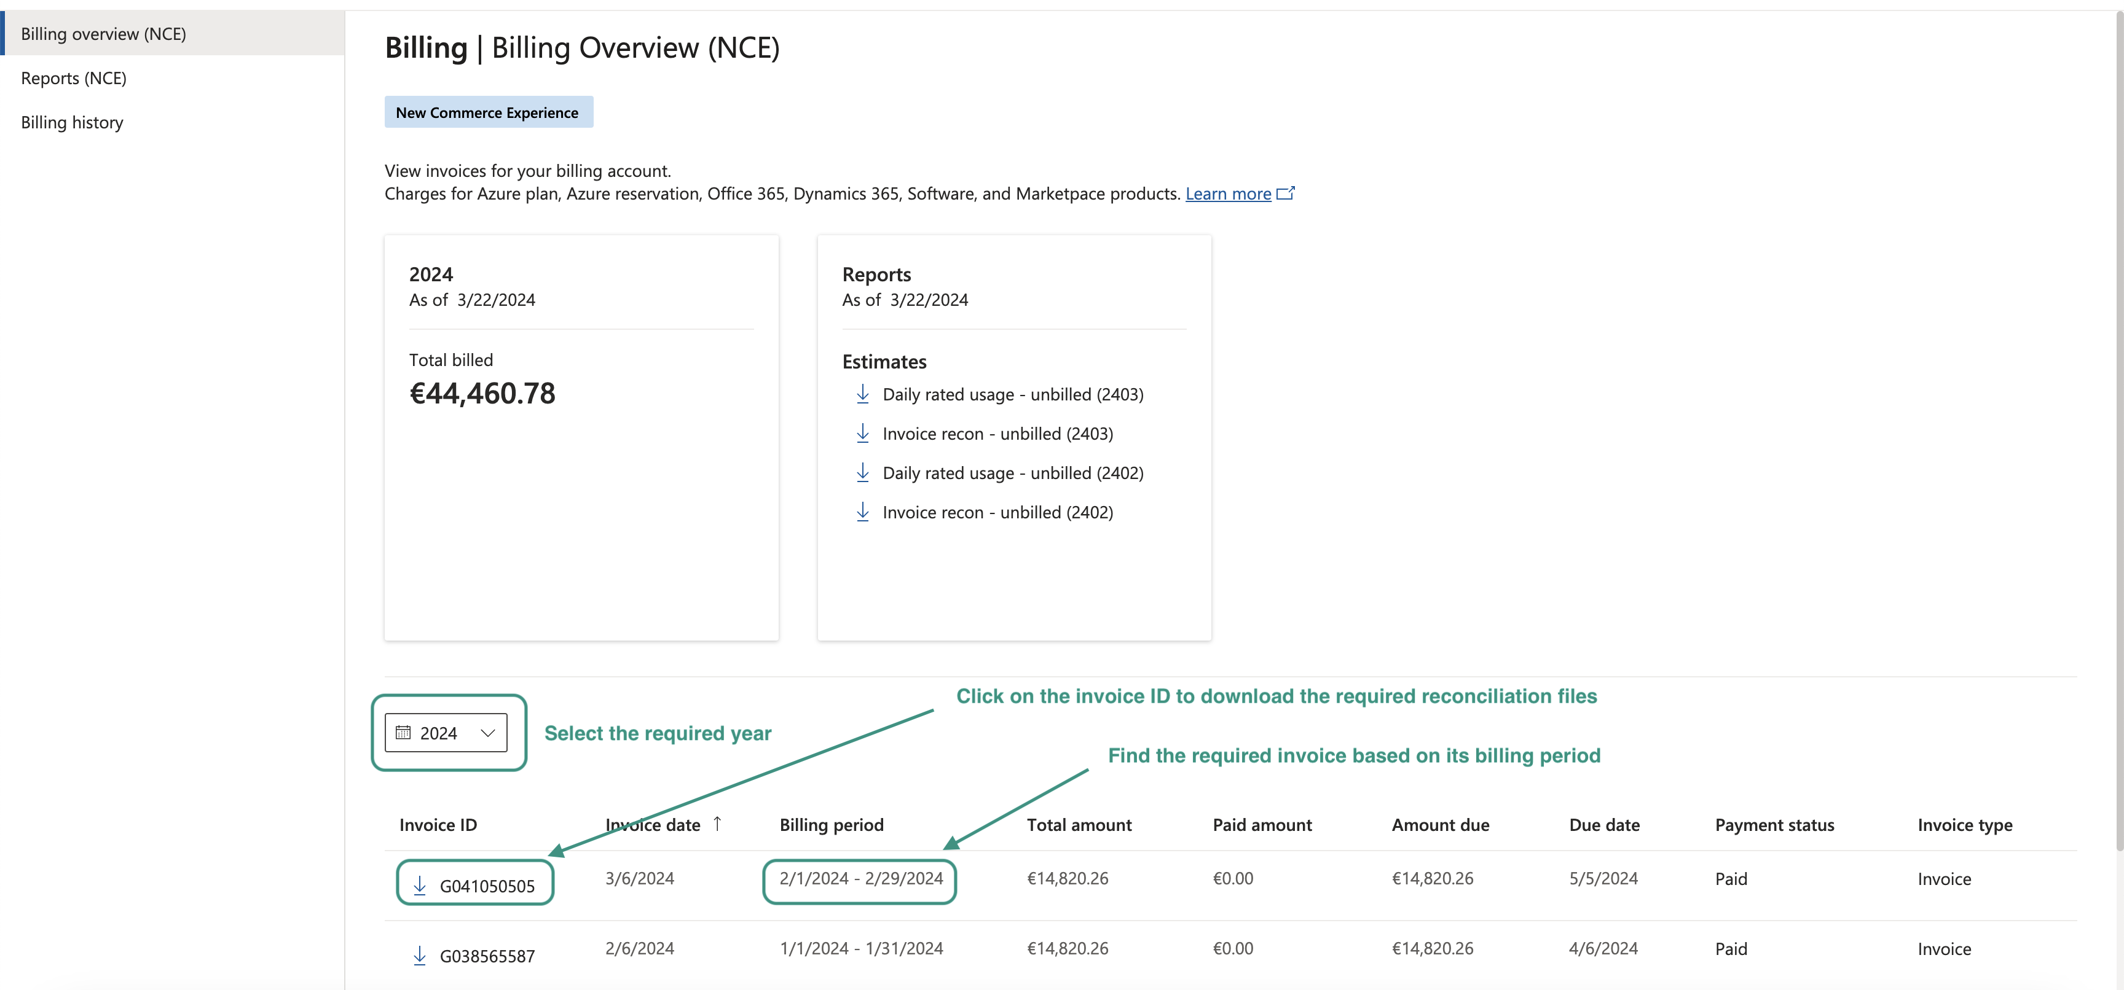The height and width of the screenshot is (990, 2124).
Task: Select Billing history in the sidebar
Action: coord(71,122)
